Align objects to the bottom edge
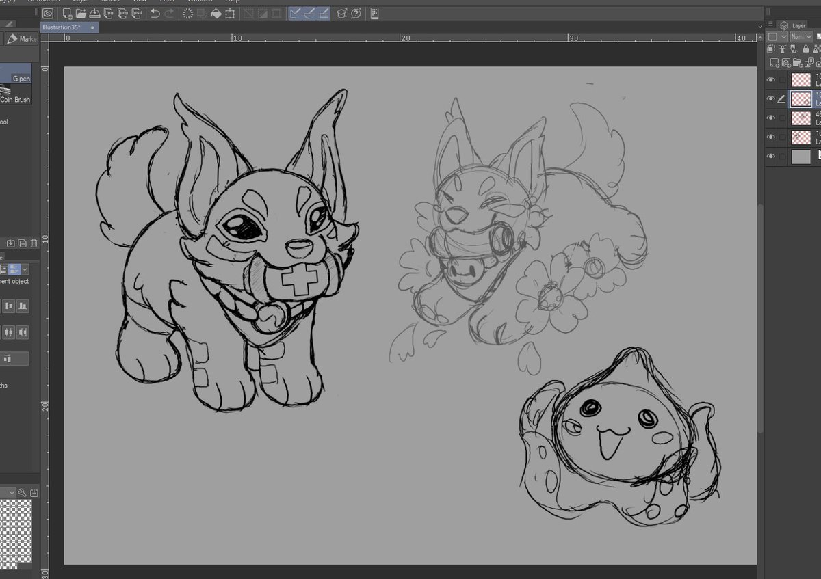This screenshot has width=821, height=579. [x=23, y=306]
